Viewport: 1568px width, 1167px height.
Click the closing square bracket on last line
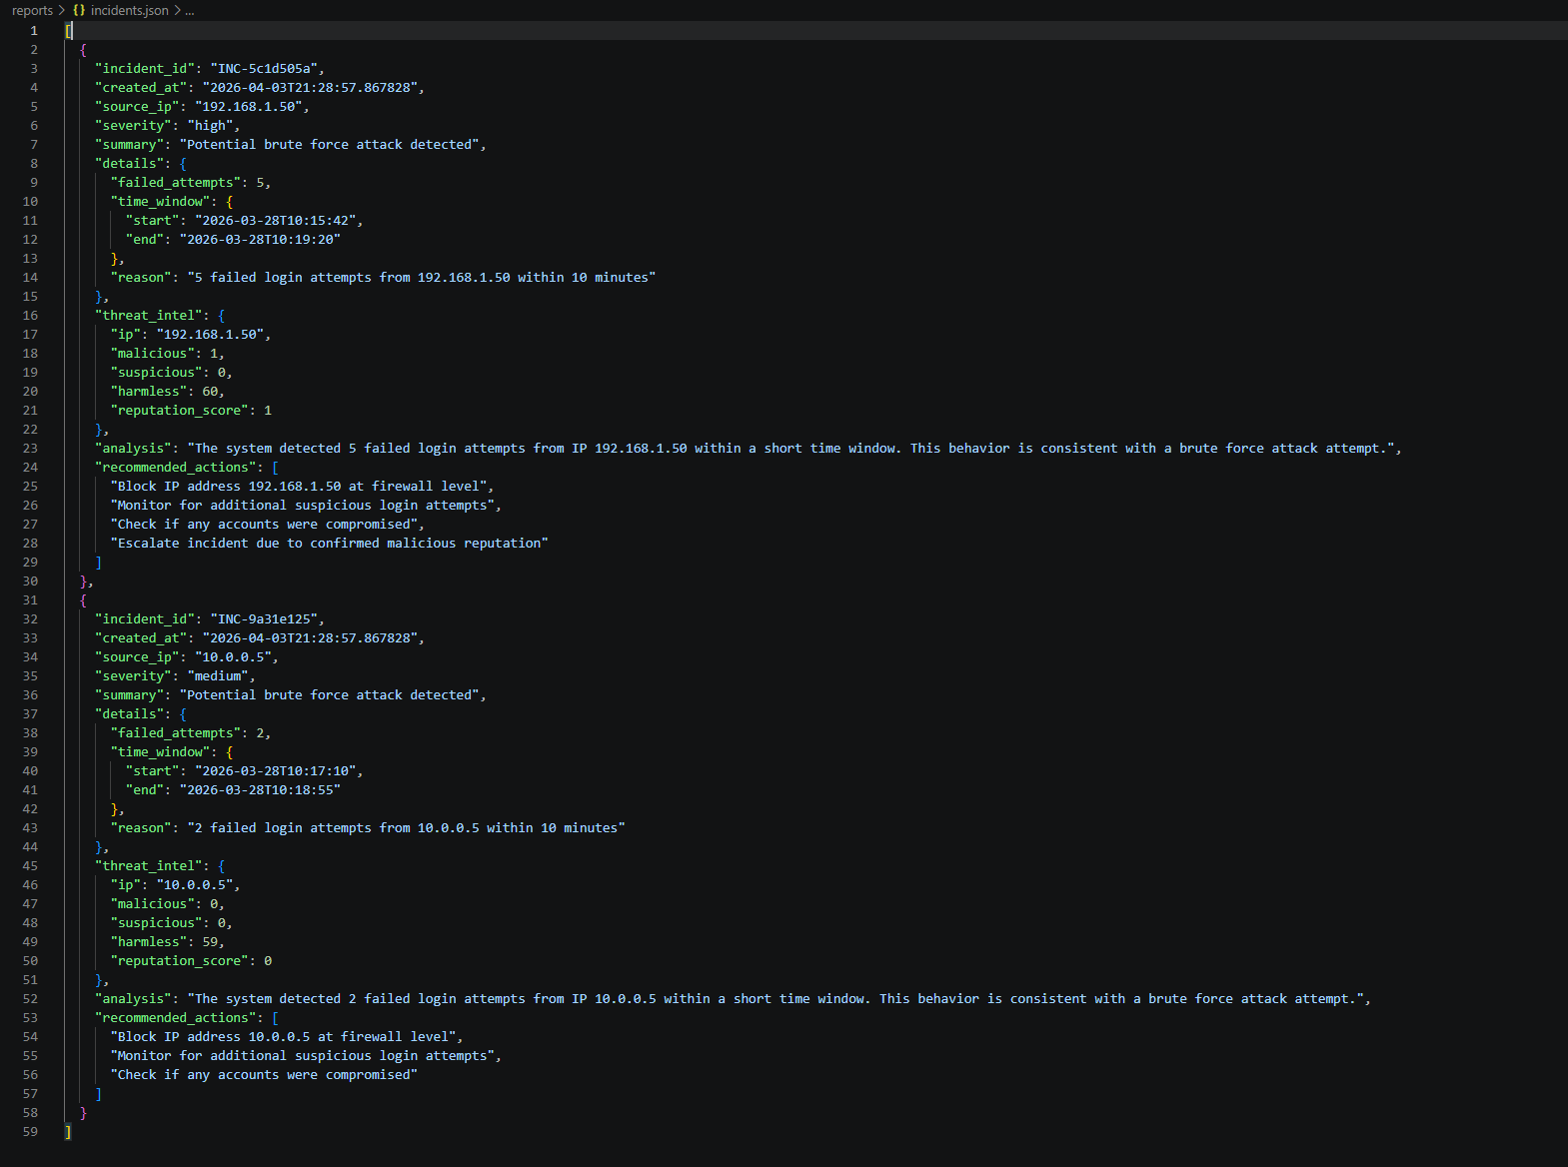click(x=68, y=1131)
